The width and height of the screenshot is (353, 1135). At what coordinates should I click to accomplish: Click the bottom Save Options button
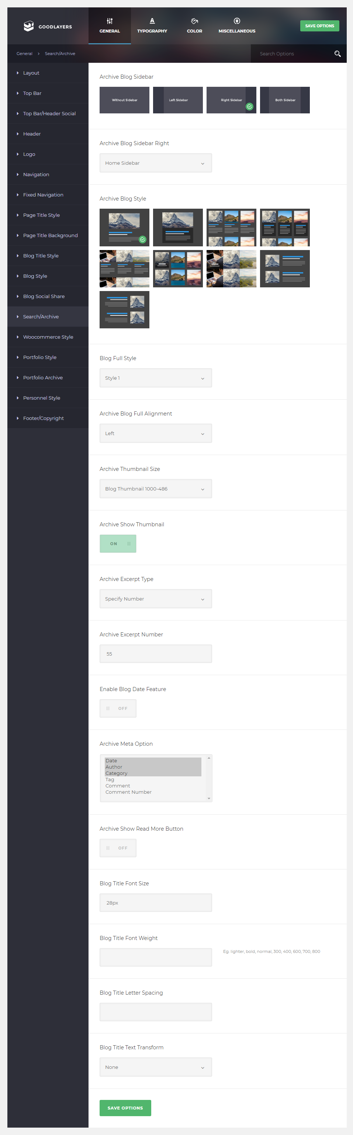[125, 1108]
